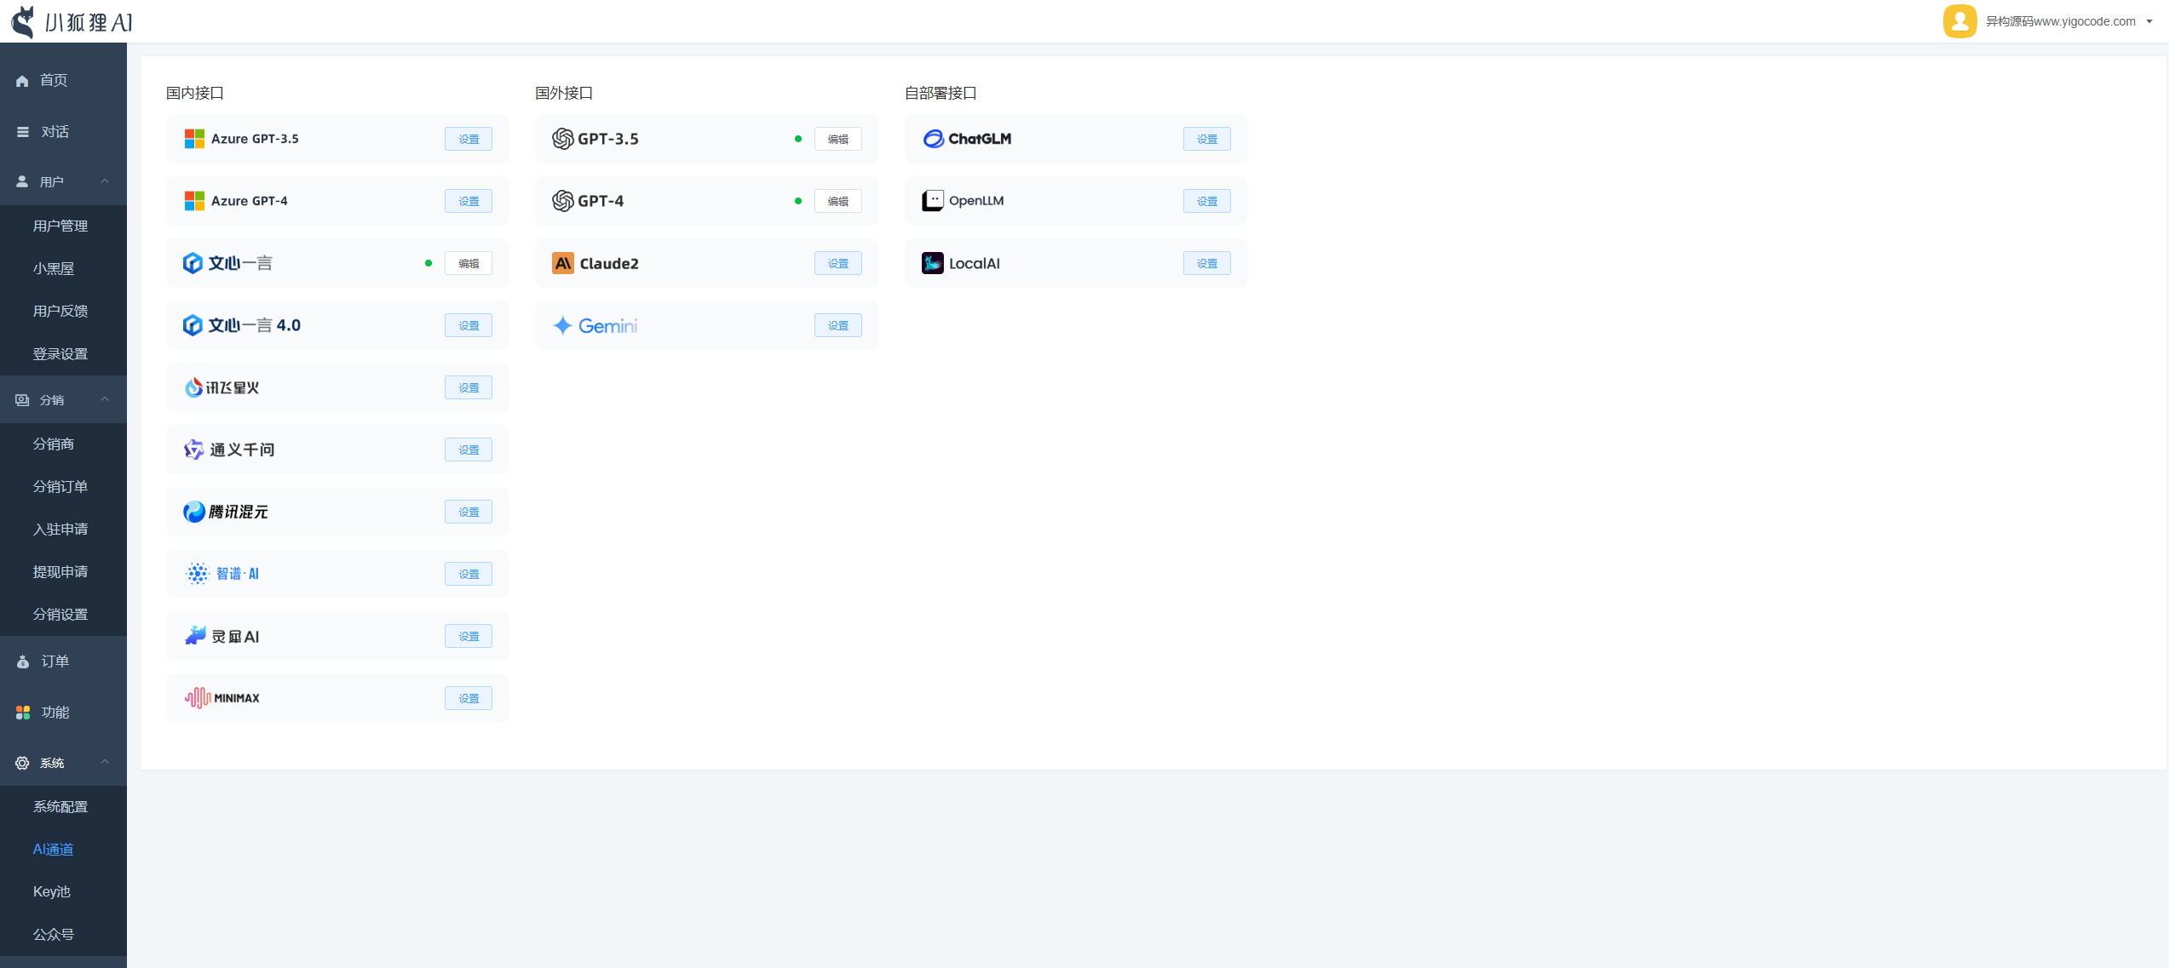Click the home icon in sidebar

tap(22, 81)
